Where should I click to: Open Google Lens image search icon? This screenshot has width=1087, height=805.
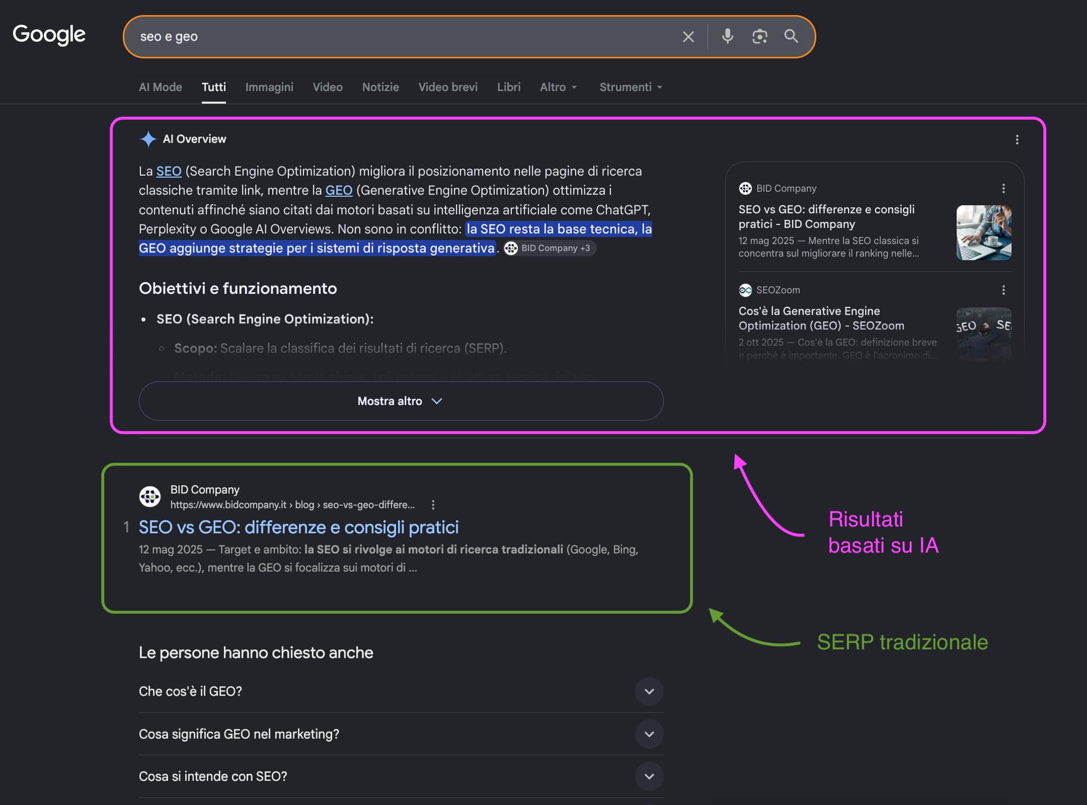tap(759, 36)
